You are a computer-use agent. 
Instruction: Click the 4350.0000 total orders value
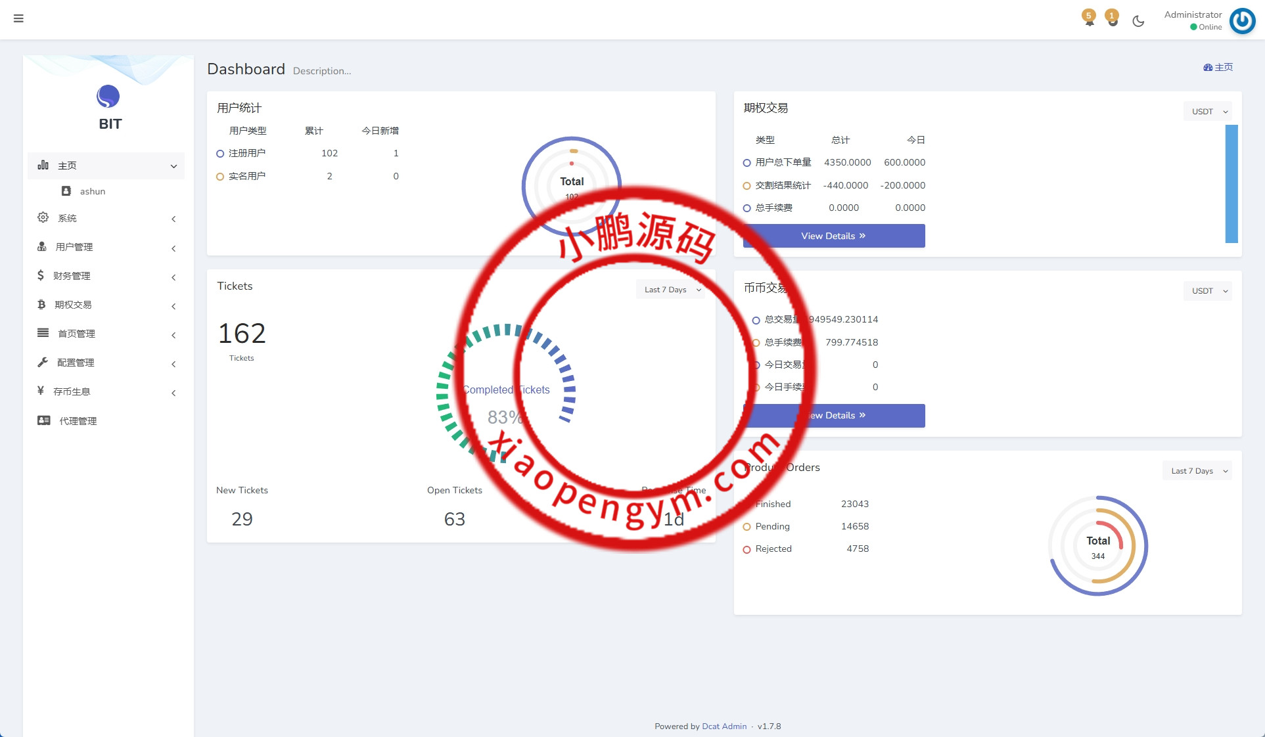pyautogui.click(x=848, y=162)
